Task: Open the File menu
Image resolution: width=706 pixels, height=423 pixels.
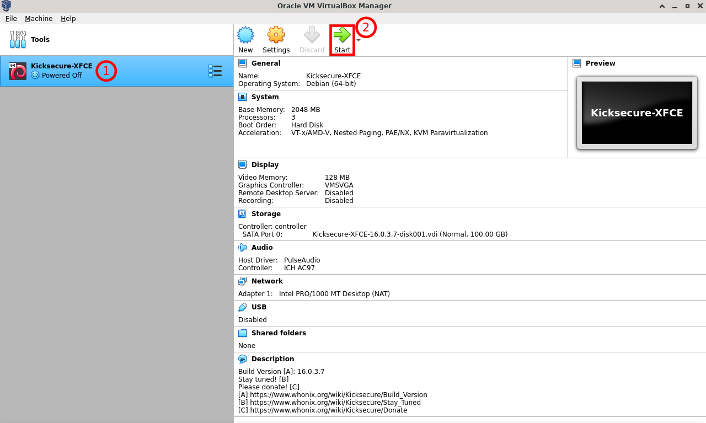Action: (x=11, y=18)
